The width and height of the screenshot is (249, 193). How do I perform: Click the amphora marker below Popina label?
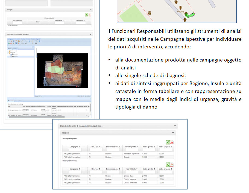(185, 20)
